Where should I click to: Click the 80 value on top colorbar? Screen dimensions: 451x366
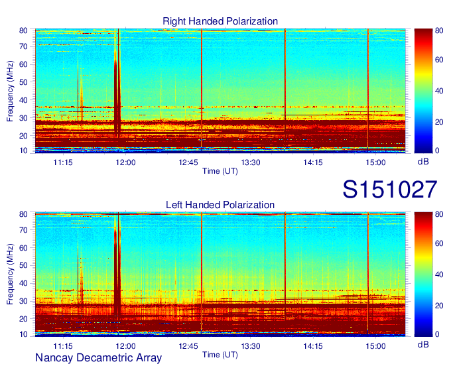[x=439, y=30]
